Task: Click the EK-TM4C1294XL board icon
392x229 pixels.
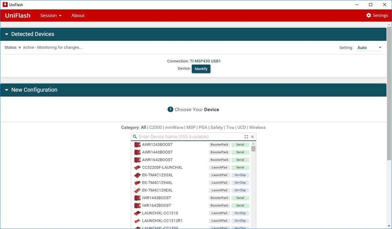Action: [137, 183]
